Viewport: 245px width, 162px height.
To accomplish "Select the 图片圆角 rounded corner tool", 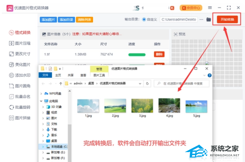I will pos(20,86).
